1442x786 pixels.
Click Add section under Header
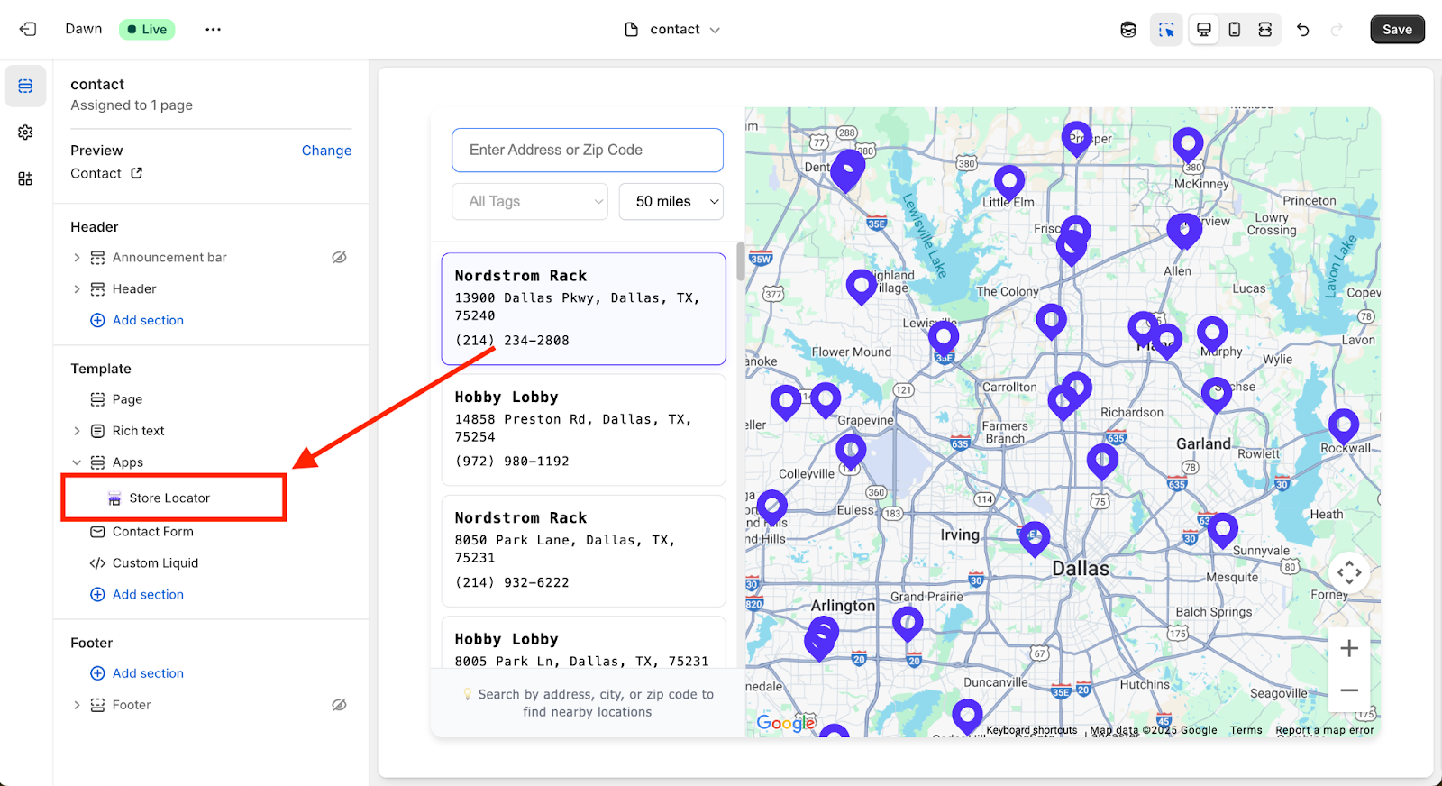[x=137, y=321]
